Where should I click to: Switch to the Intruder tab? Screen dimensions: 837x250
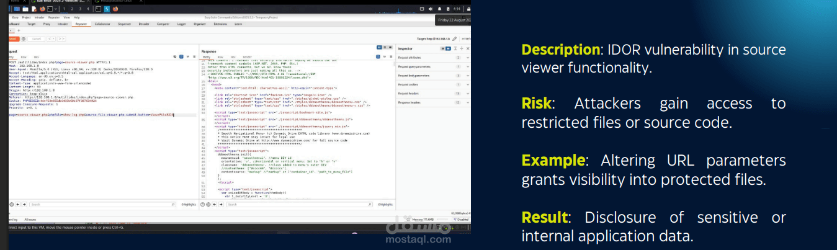pos(63,24)
